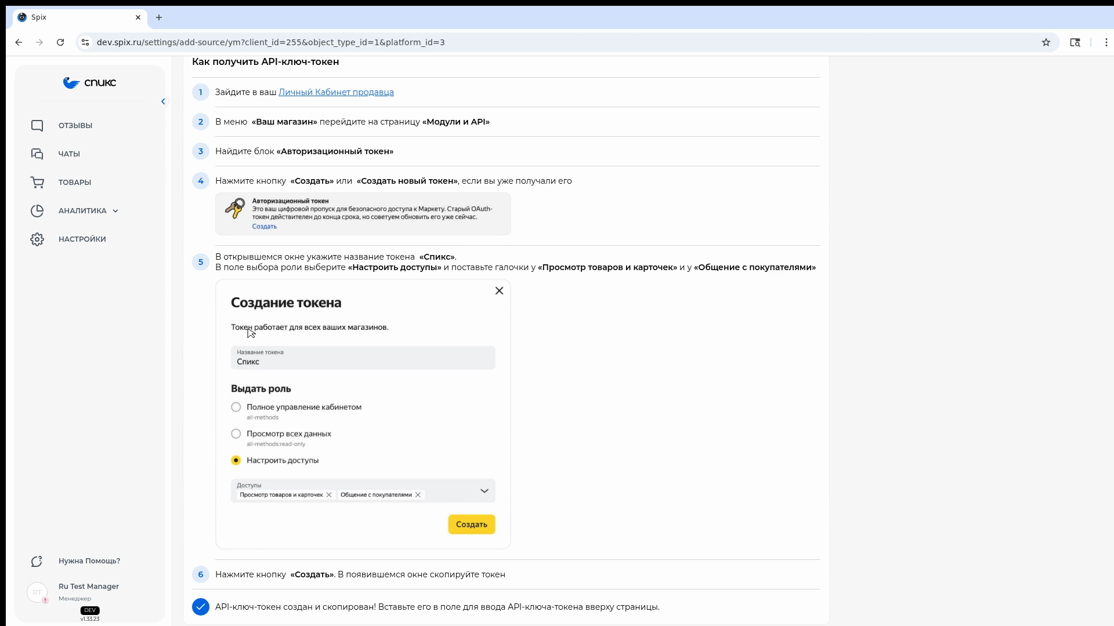Click the Отзывы speech bubble icon
This screenshot has width=1114, height=626.
click(x=37, y=126)
